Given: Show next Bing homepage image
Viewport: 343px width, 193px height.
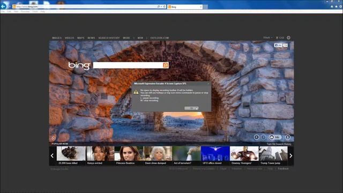Looking at the screenshot, I should (263, 137).
